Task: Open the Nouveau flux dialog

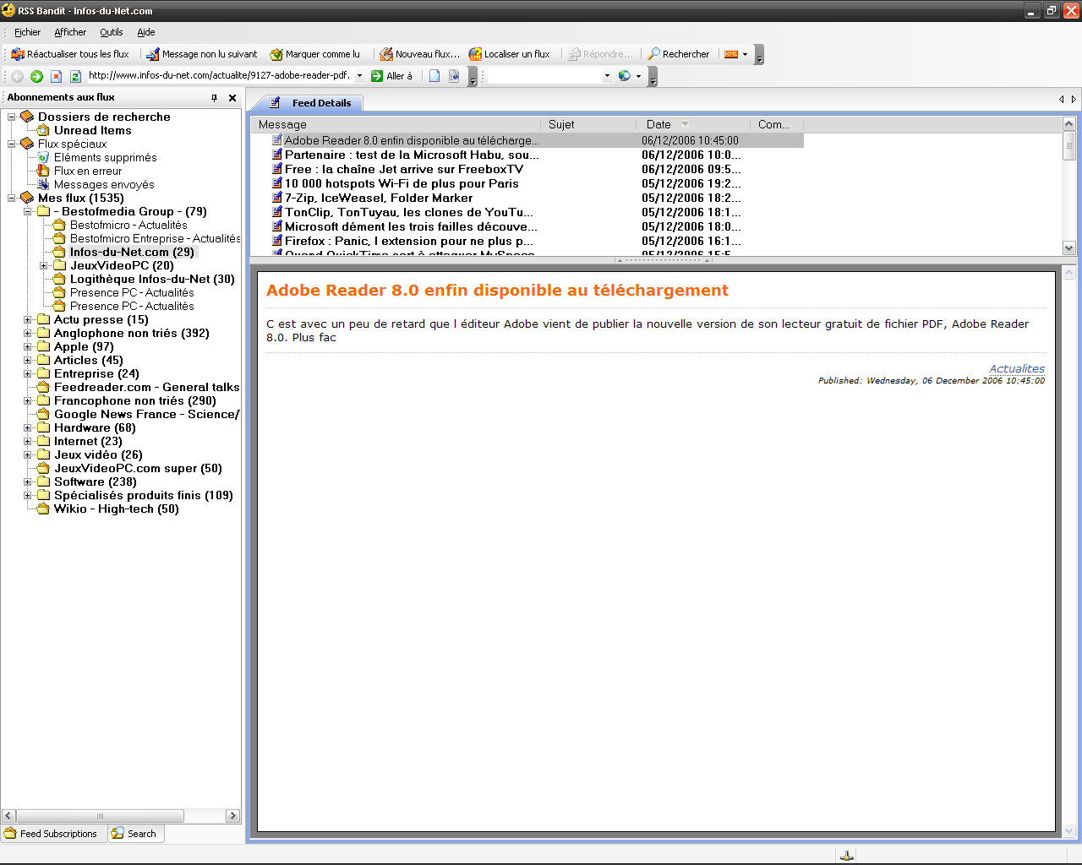Action: (420, 54)
